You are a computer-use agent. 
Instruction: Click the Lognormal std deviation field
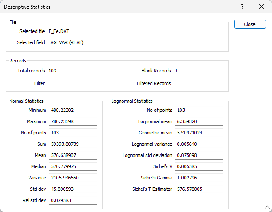[199, 155]
